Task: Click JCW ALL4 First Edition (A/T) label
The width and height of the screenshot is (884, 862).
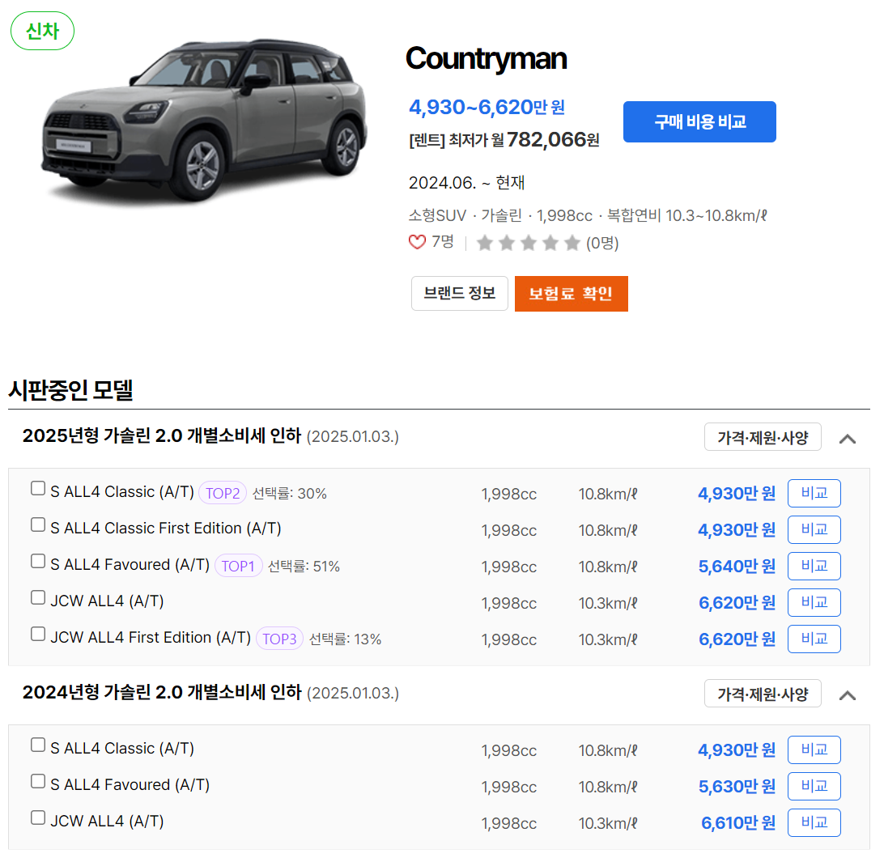Action: [150, 638]
